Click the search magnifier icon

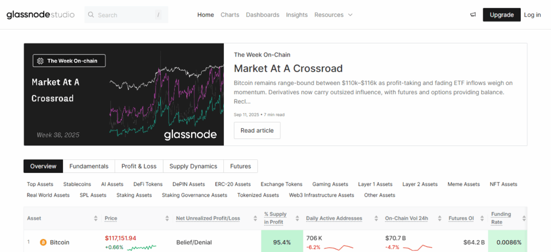91,15
